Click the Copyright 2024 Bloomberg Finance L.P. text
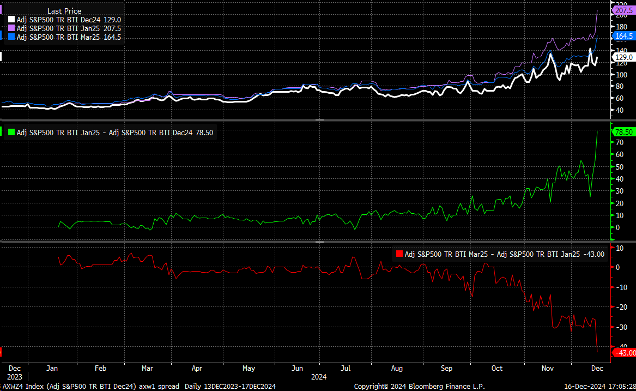The width and height of the screenshot is (636, 391). 420,386
